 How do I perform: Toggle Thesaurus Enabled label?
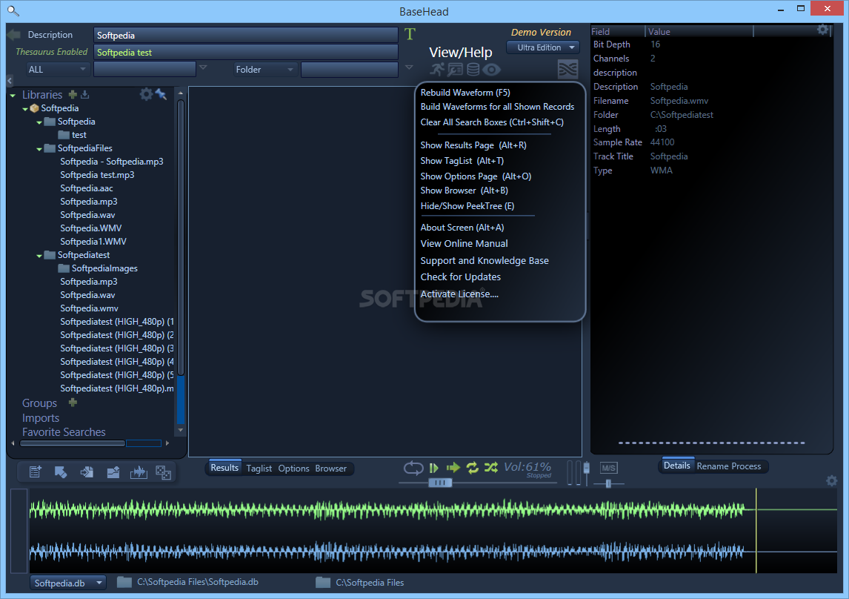(51, 51)
